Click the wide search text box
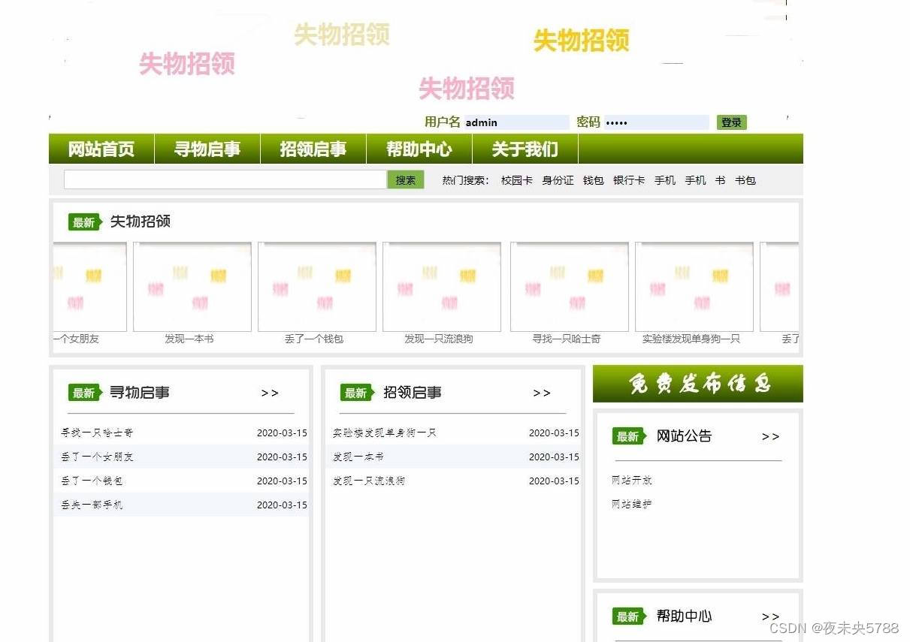This screenshot has width=910, height=642. 225,180
